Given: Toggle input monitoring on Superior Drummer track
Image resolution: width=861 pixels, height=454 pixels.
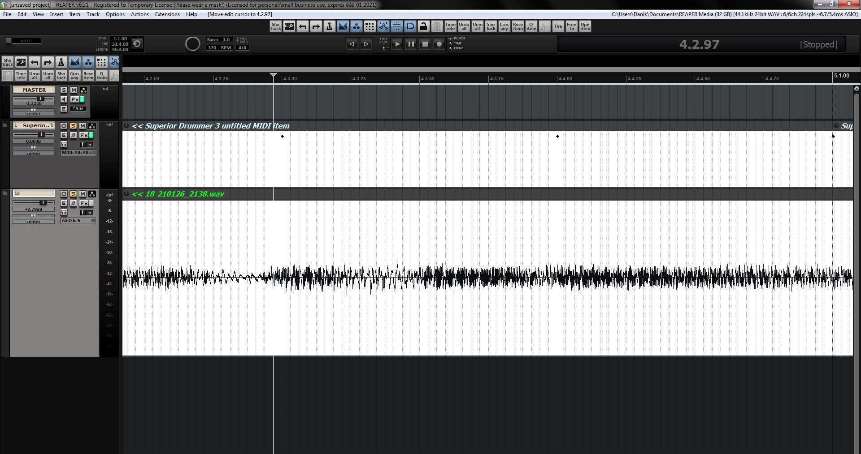Looking at the screenshot, I should pos(64,144).
